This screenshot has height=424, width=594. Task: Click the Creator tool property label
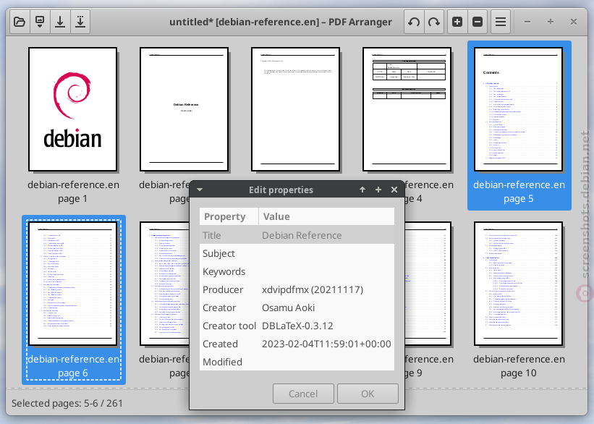229,326
